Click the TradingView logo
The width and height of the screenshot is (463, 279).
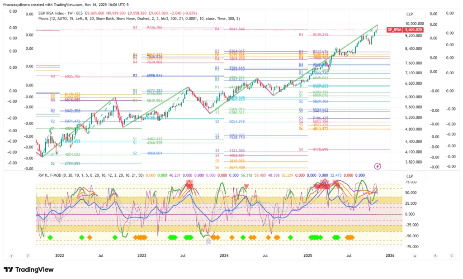pyautogui.click(x=28, y=270)
